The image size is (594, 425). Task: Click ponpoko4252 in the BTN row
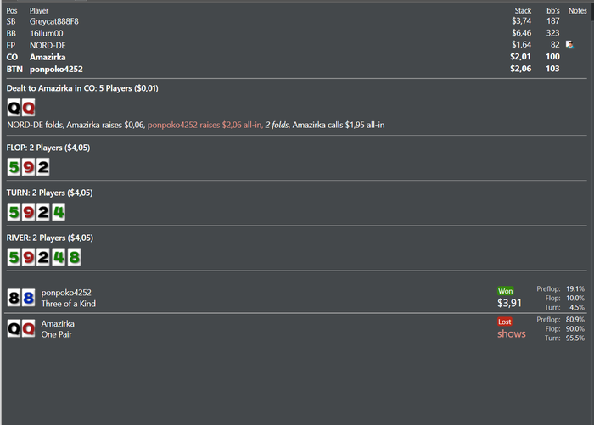[56, 69]
